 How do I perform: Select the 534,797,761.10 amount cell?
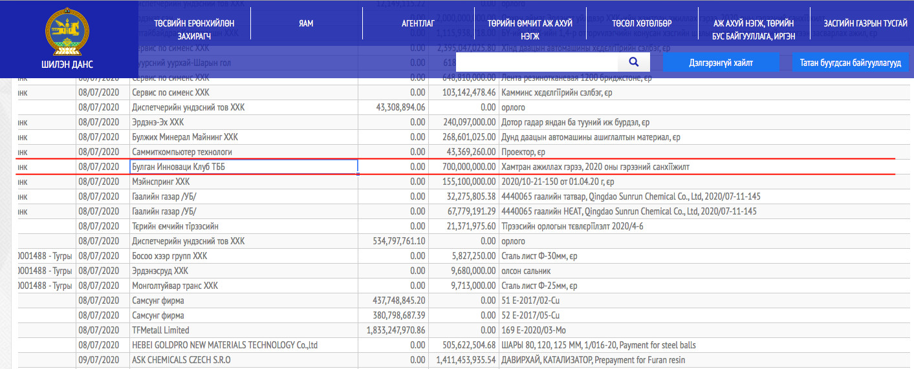pyautogui.click(x=393, y=241)
